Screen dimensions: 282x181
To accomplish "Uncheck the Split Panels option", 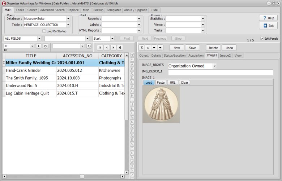I will coord(262,39).
